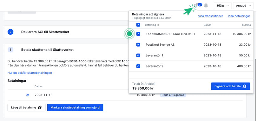Viewport: 257px width, 121px height.
Task: Click Lägg till betalning button
Action: [x=26, y=107]
